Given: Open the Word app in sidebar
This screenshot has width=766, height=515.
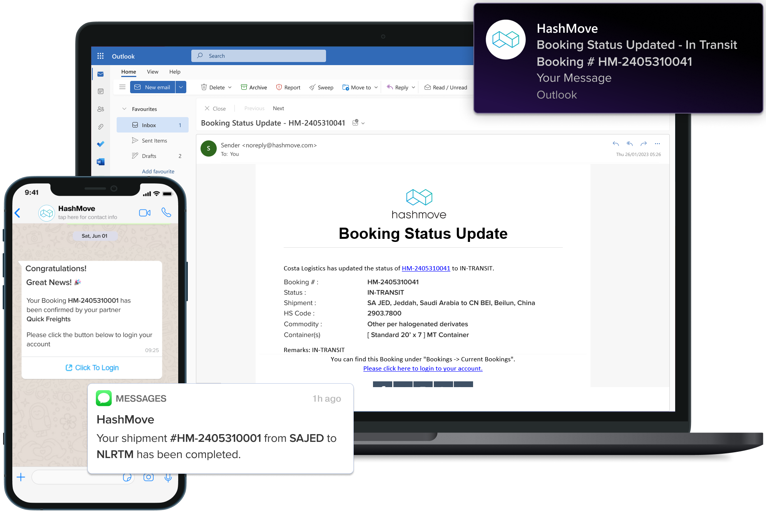Looking at the screenshot, I should pos(100,162).
